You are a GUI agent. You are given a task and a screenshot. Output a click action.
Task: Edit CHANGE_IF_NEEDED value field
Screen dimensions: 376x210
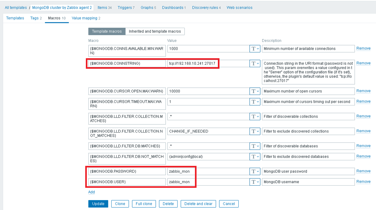coord(208,131)
